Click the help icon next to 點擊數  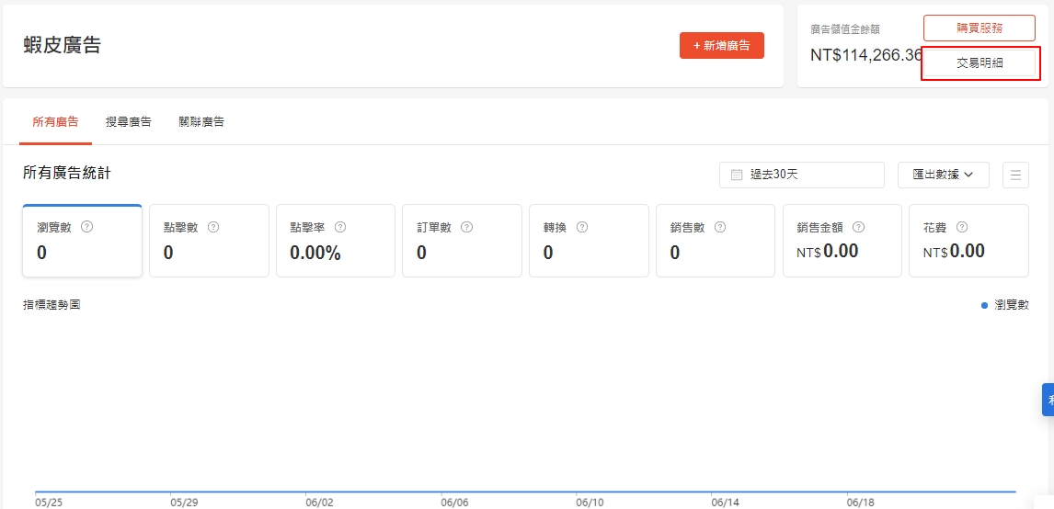[x=213, y=227]
